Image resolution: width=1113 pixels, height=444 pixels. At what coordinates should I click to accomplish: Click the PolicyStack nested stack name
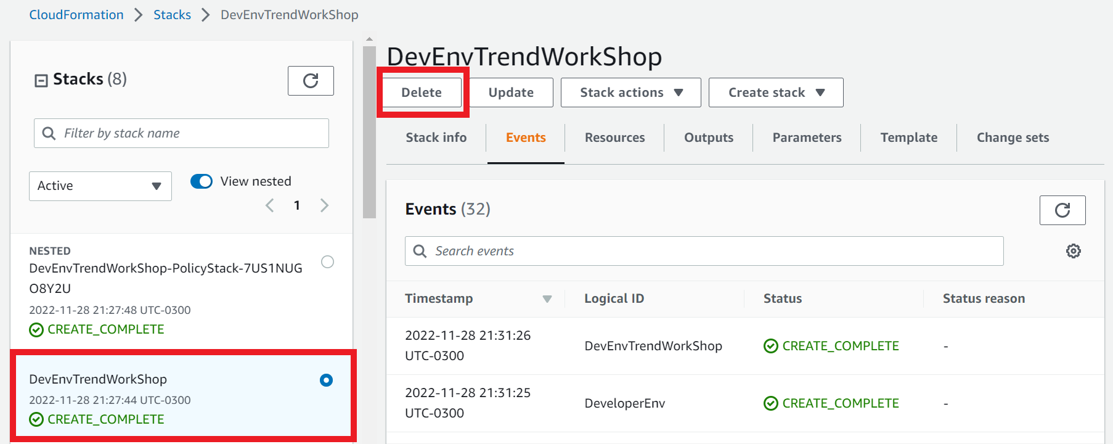(166, 278)
